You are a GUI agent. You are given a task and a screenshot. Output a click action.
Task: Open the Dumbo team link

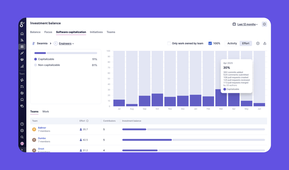click(42, 138)
